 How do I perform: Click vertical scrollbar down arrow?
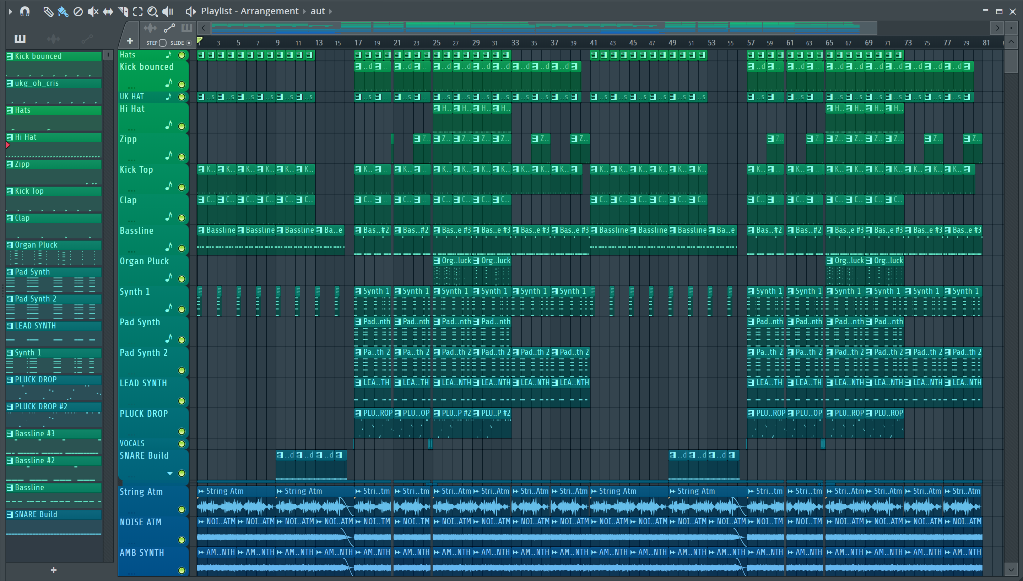click(1011, 570)
